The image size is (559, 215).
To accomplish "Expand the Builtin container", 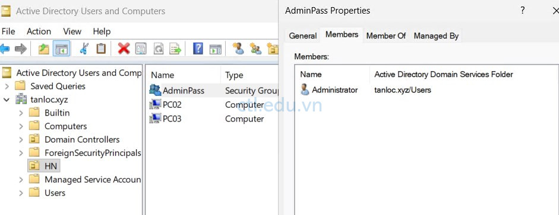I will [21, 113].
